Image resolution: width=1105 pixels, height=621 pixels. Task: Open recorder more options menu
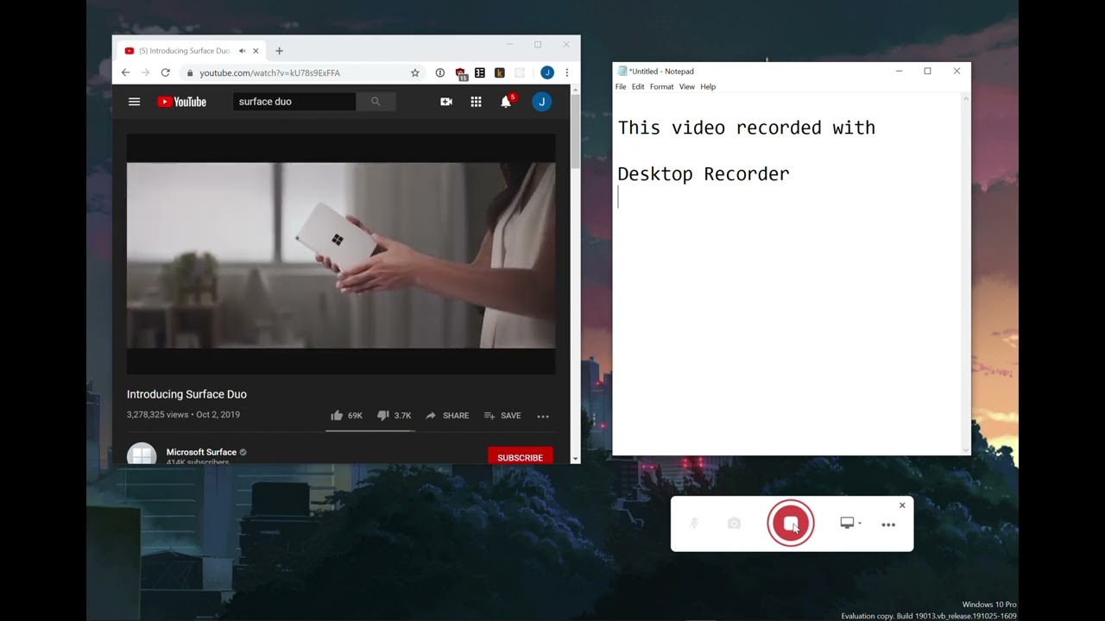(x=888, y=524)
